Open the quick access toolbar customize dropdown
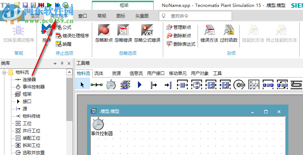303x155 pixels. pyautogui.click(x=72, y=5)
